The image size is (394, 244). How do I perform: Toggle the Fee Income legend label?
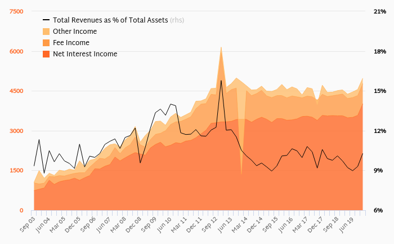[x=71, y=43]
